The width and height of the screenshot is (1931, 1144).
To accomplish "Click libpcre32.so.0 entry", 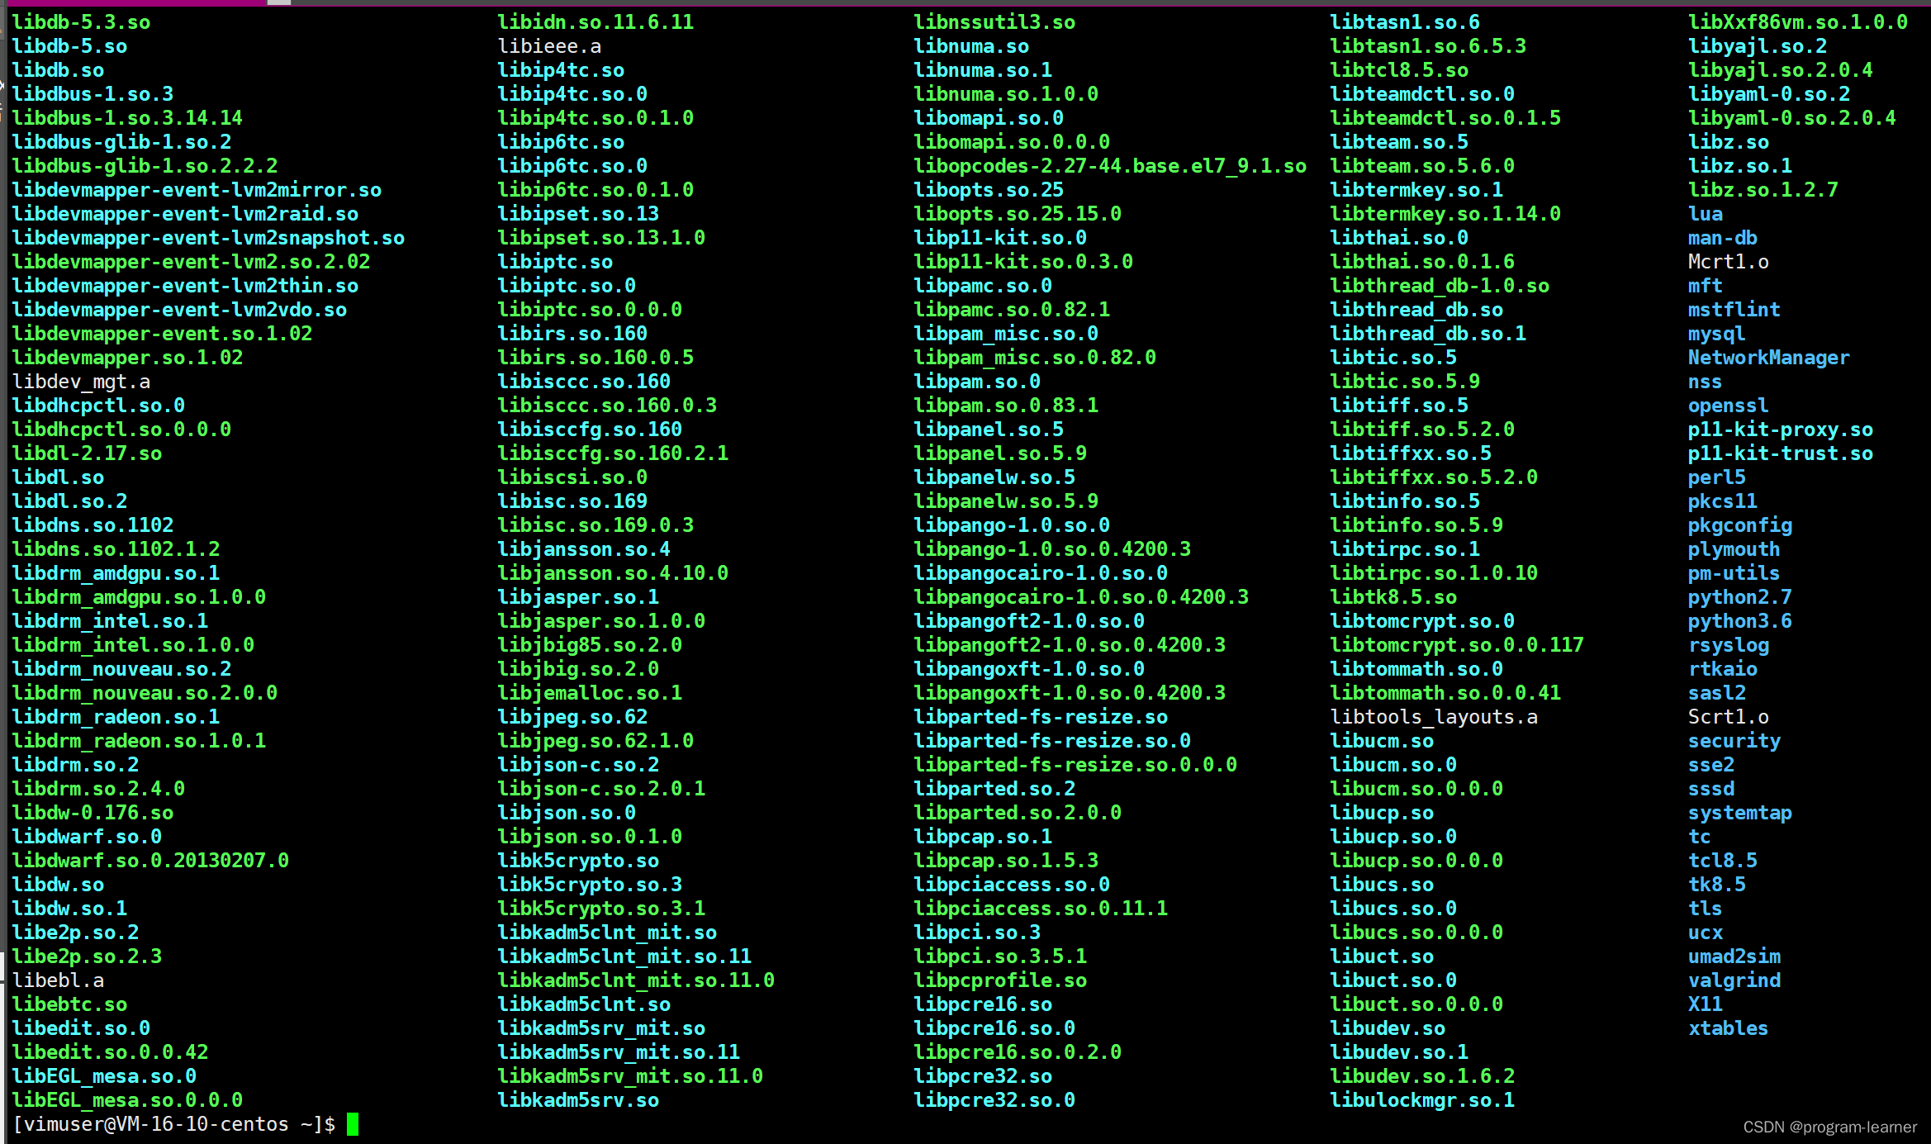I will 994,1100.
